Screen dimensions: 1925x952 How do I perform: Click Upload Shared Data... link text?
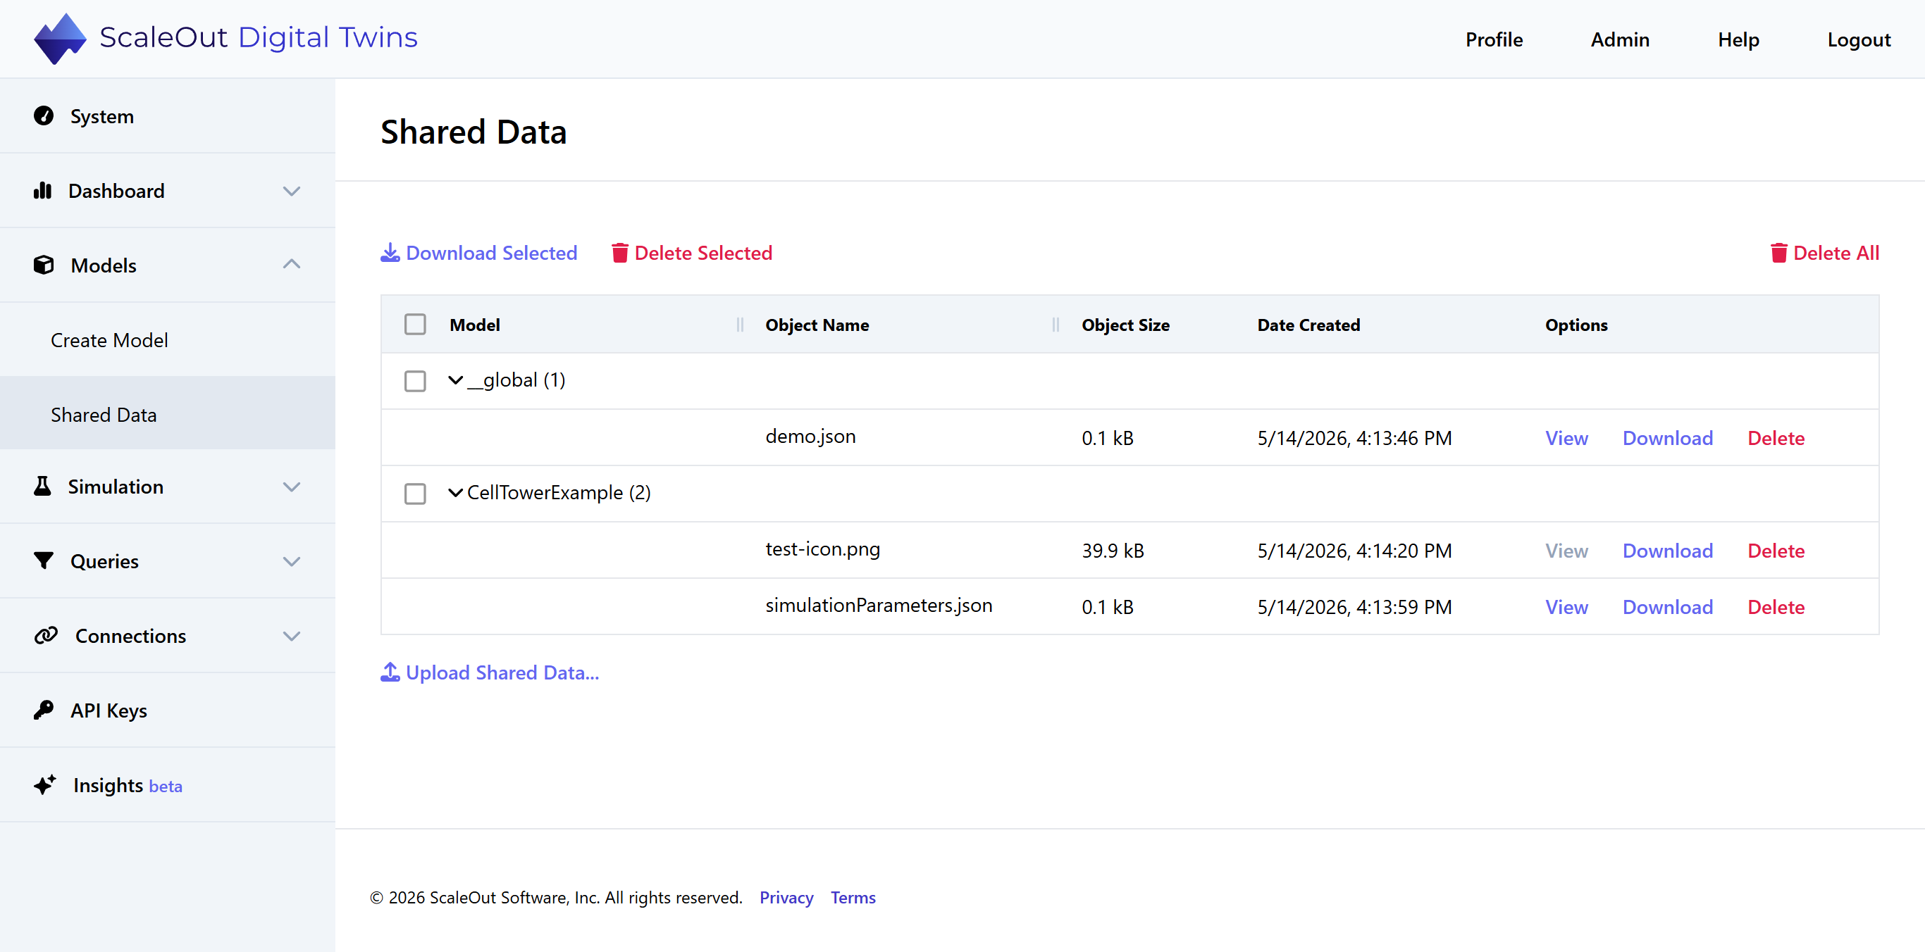coord(502,672)
